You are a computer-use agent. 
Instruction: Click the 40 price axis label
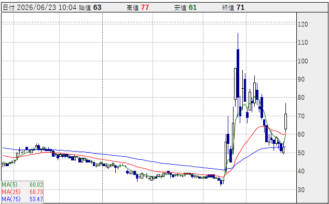(301, 171)
